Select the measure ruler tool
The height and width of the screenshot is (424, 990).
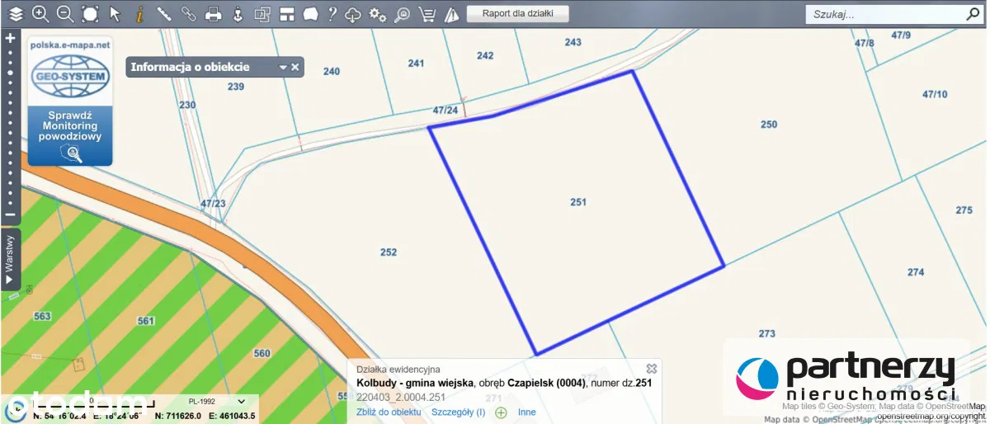tap(164, 14)
